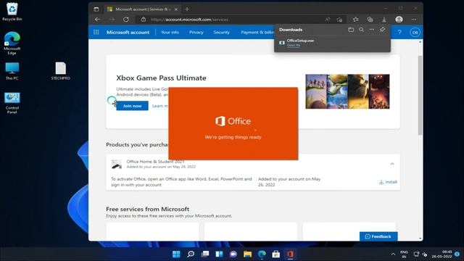Click the Feedback button

pyautogui.click(x=378, y=236)
